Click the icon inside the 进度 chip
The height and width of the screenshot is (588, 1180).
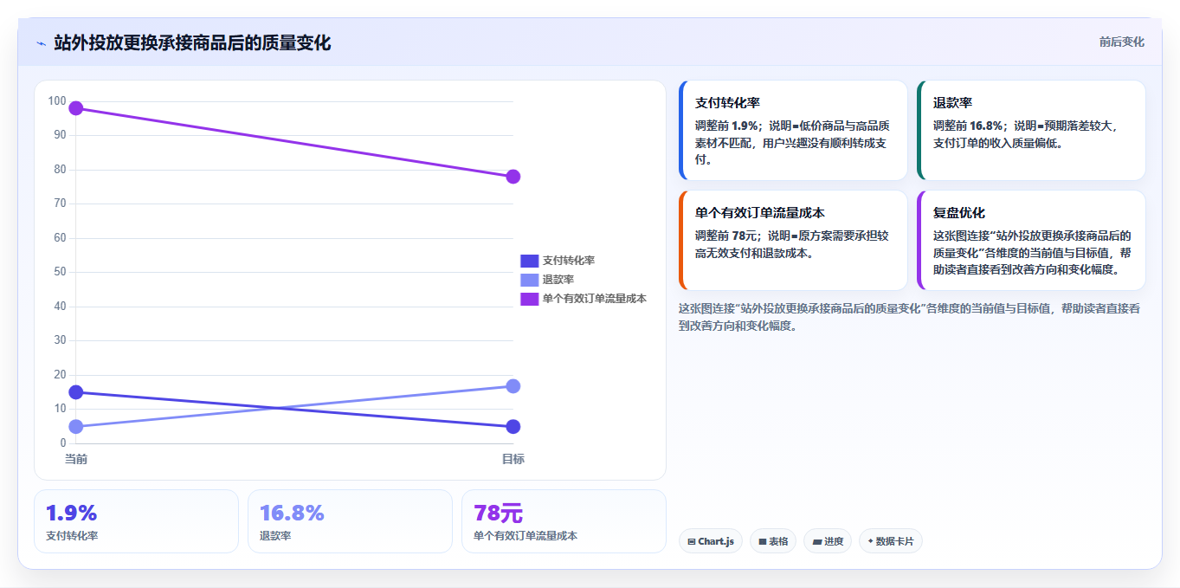tap(817, 542)
